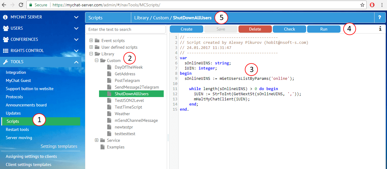Image resolution: width=387 pixels, height=169 pixels.
Task: Click the help question mark icon
Action: [379, 18]
